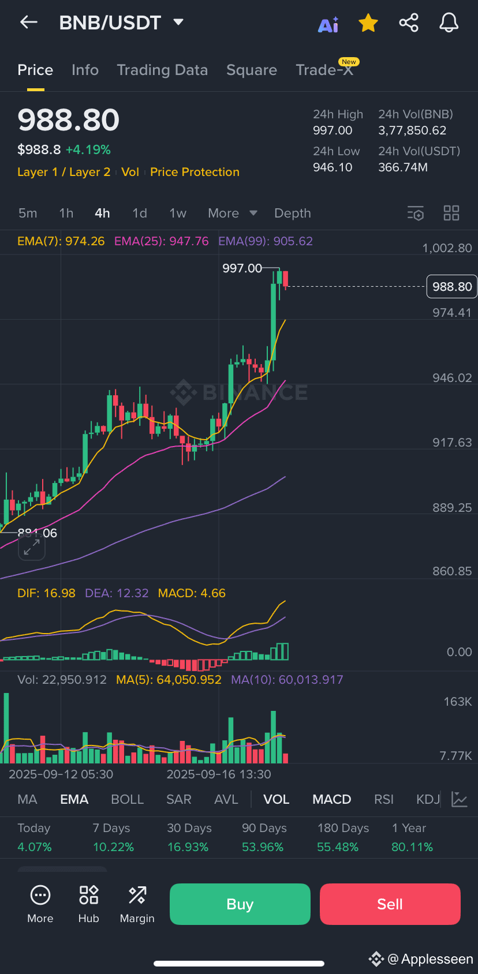Toggle the AVL indicator
Image resolution: width=478 pixels, height=974 pixels.
(226, 799)
